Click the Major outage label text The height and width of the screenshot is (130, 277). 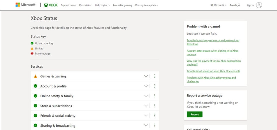[42, 54]
